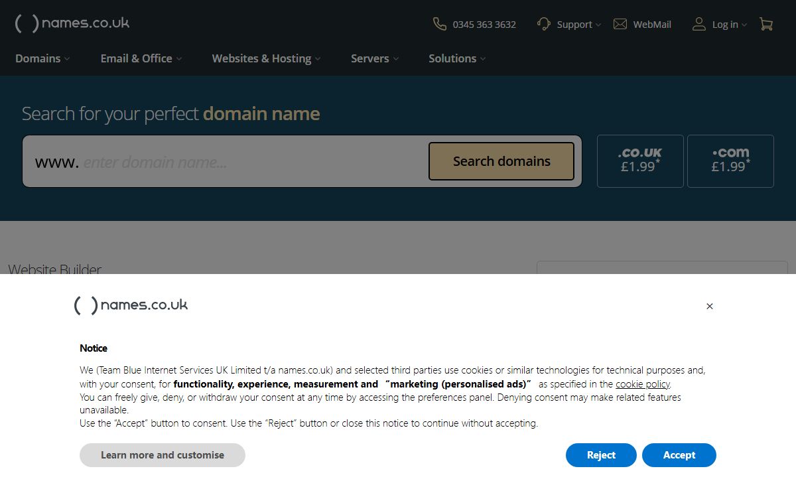Expand the Solutions menu chevron

click(483, 59)
